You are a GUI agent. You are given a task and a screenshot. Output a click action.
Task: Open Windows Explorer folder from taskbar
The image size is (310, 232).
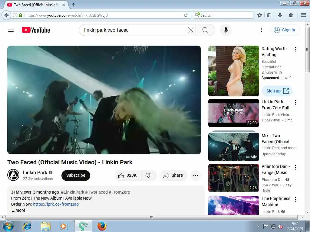tap(46, 226)
